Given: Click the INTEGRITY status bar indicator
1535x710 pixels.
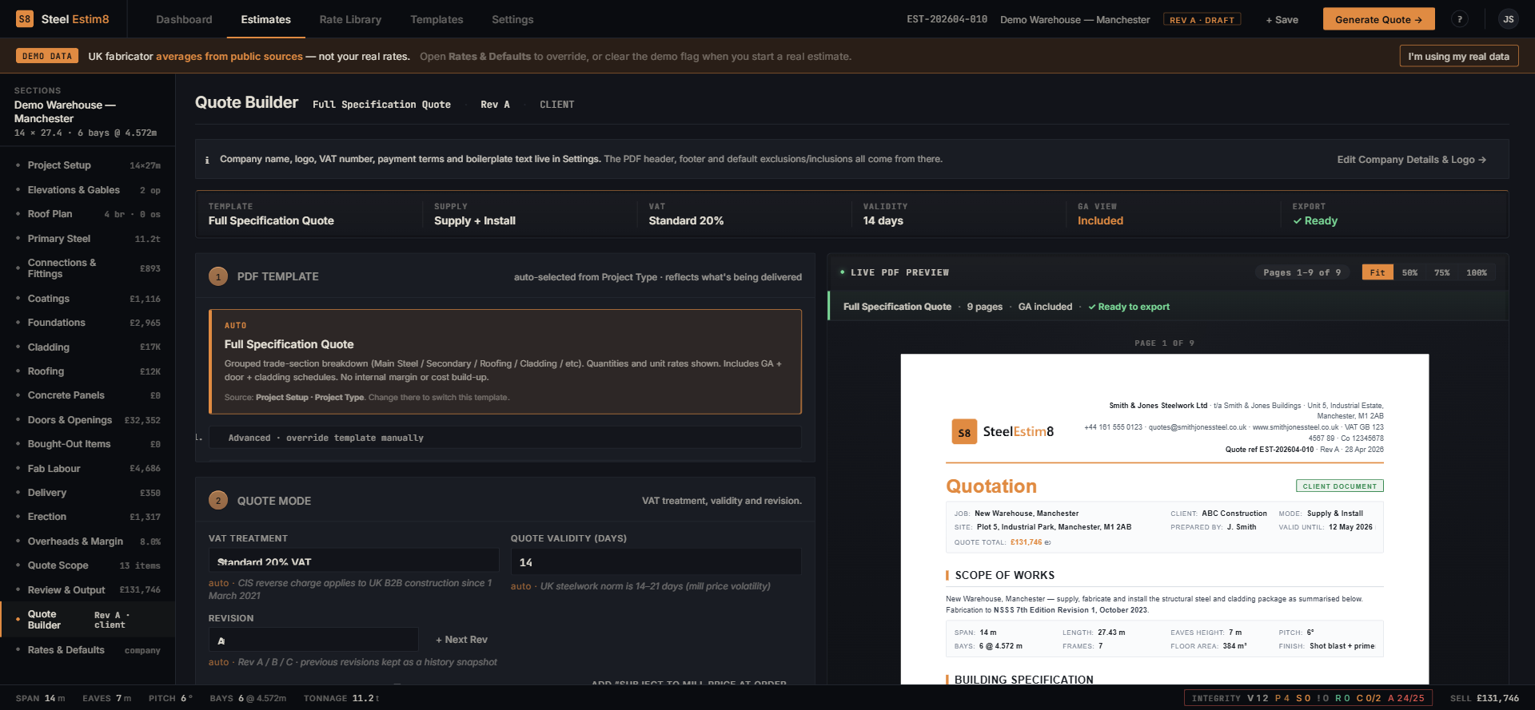Looking at the screenshot, I should pos(1308,698).
